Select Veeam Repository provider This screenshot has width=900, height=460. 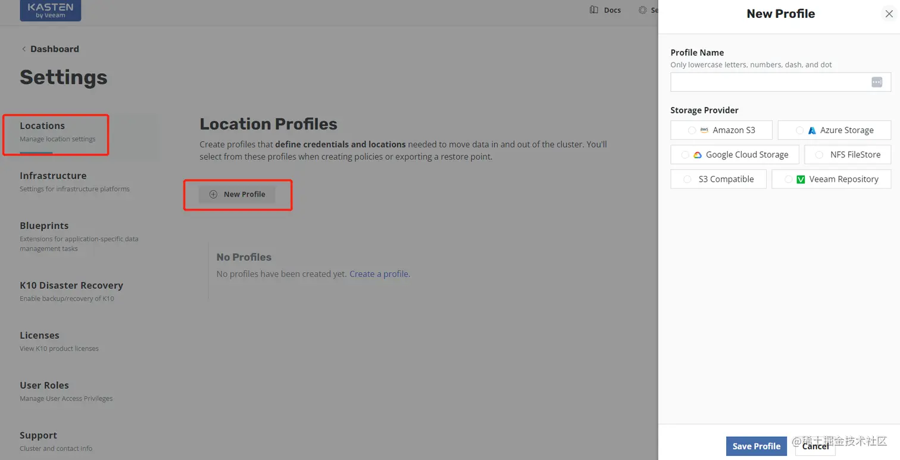click(832, 179)
